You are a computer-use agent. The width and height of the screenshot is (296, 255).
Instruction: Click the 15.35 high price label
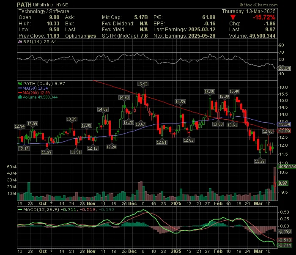click(x=210, y=91)
